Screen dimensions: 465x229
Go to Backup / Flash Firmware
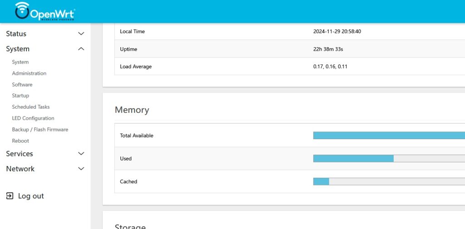coord(40,130)
